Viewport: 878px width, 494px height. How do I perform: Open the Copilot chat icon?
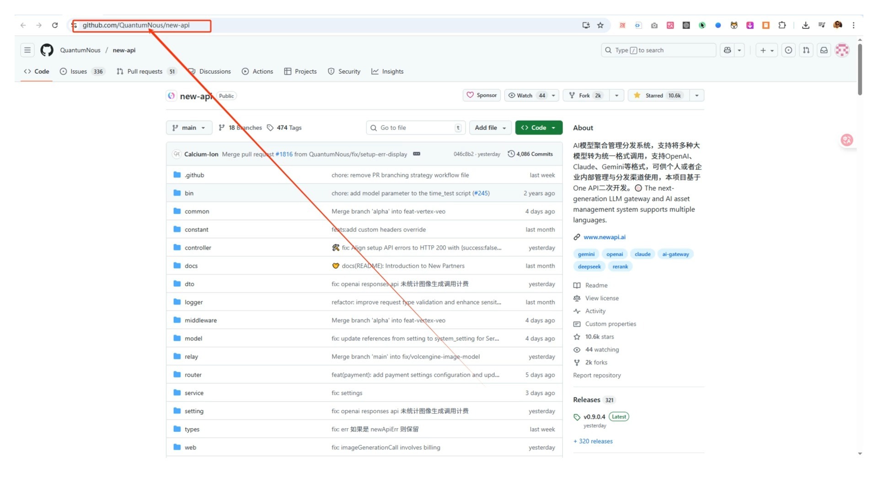click(727, 50)
